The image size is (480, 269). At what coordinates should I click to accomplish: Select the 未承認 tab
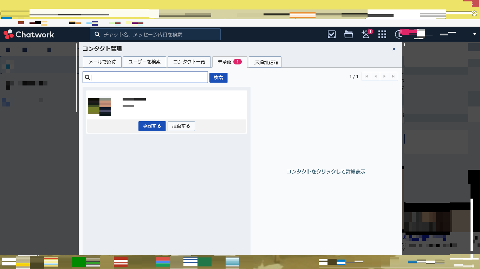point(229,62)
